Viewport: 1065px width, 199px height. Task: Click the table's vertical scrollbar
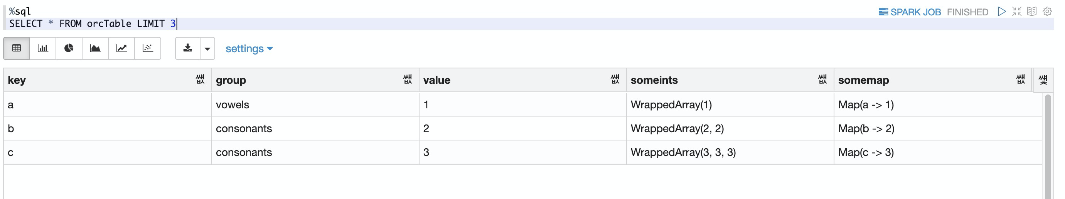tap(1048, 147)
